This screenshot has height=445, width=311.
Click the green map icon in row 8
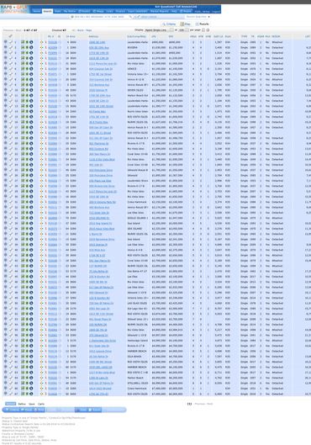click(x=27, y=79)
